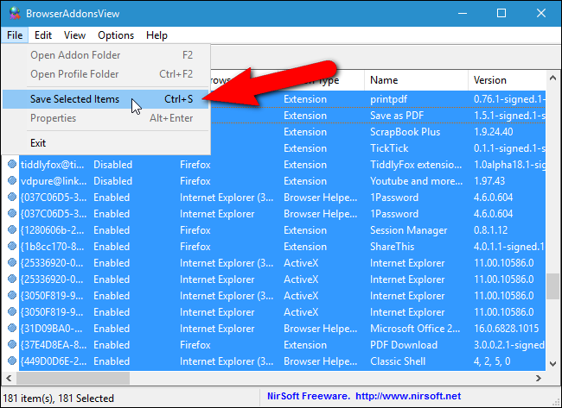This screenshot has width=562, height=408.
Task: Open the File menu
Action: click(x=15, y=35)
